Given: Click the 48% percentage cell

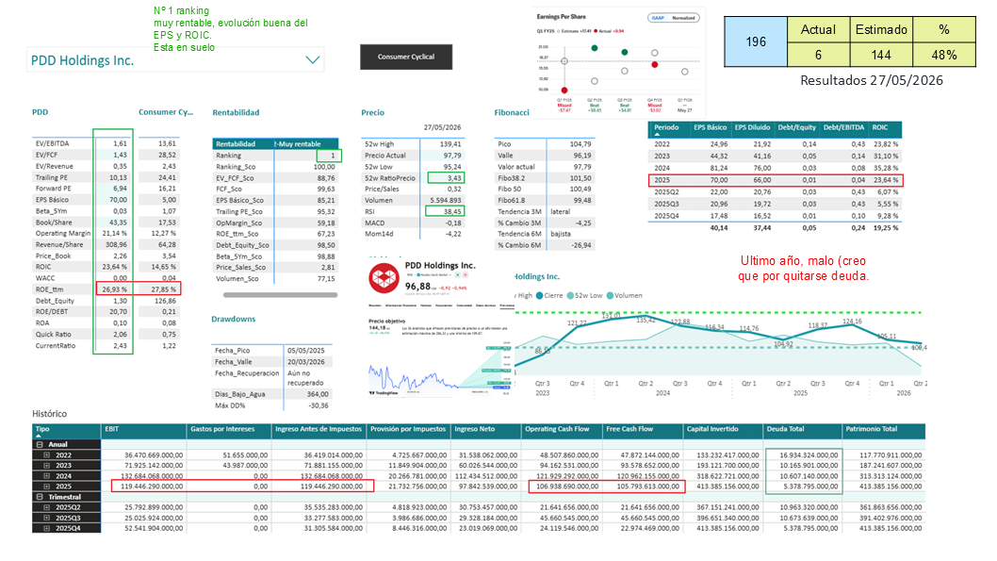Looking at the screenshot, I should [944, 55].
